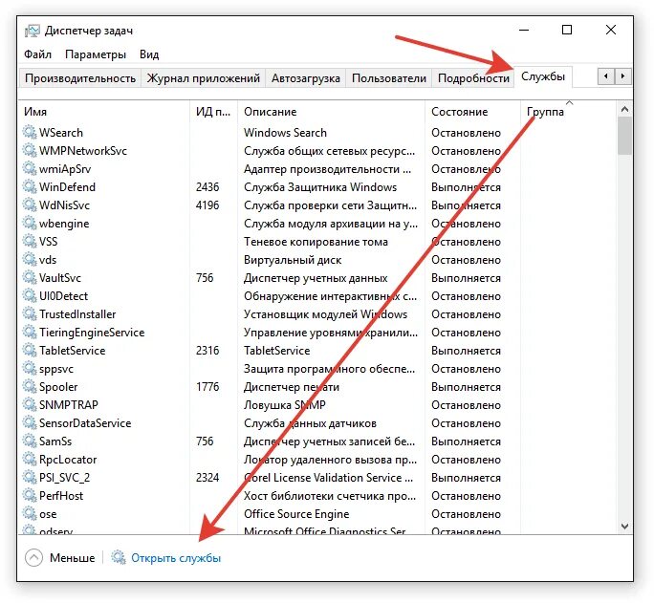Select the Службы tab
Image resolution: width=654 pixels, height=603 pixels.
point(543,76)
